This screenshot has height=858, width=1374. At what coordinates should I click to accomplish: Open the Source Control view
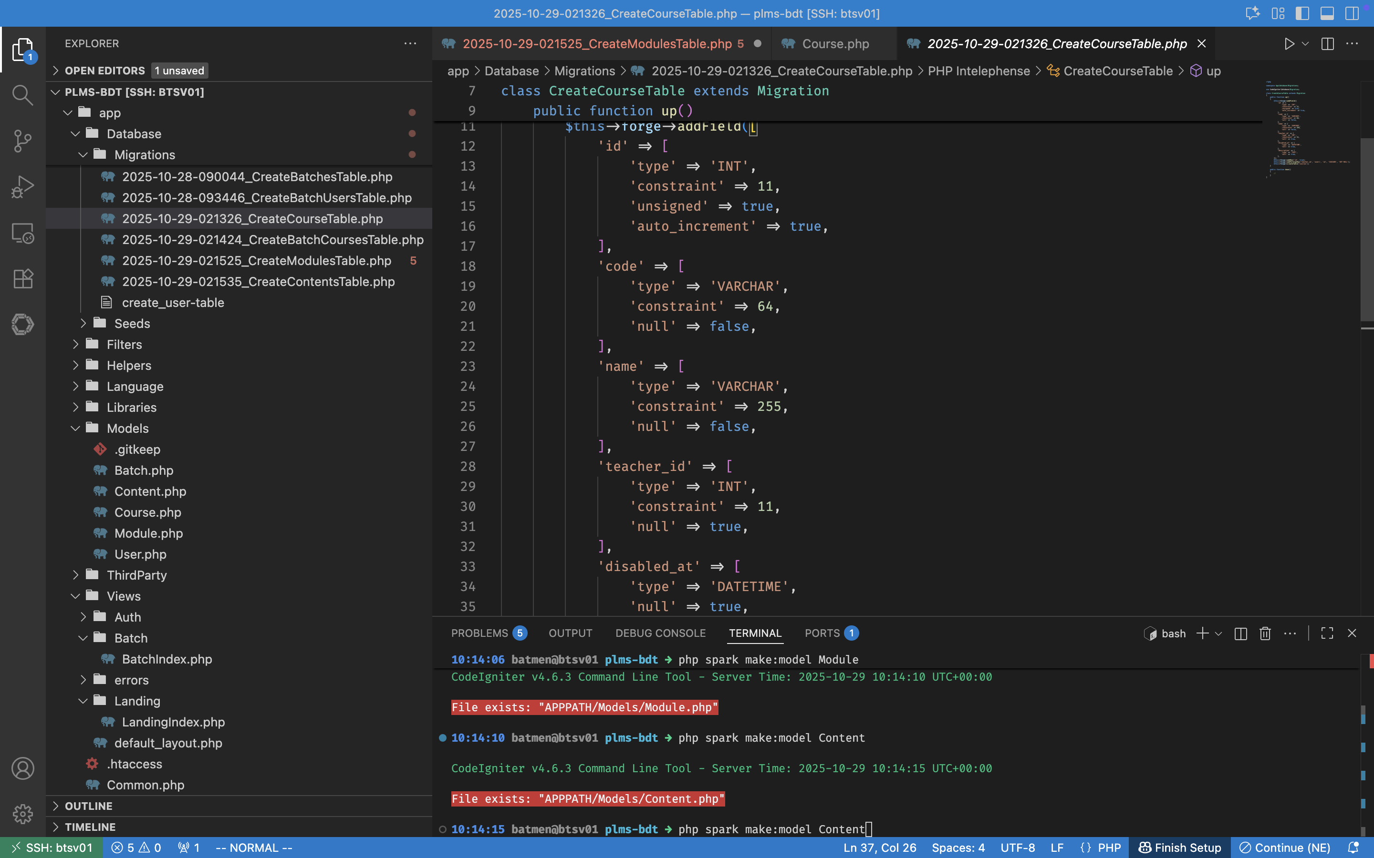23,141
